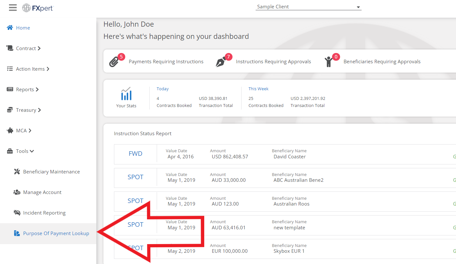Click value date Apr 4, 2016
456x264 pixels.
tap(181, 157)
